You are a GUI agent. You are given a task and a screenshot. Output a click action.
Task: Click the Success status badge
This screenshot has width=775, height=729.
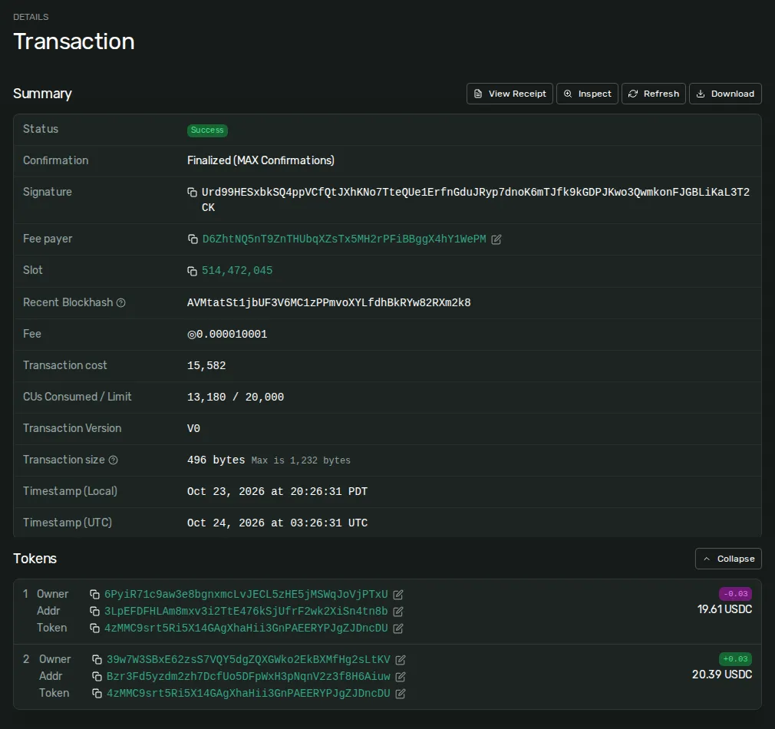coord(207,130)
